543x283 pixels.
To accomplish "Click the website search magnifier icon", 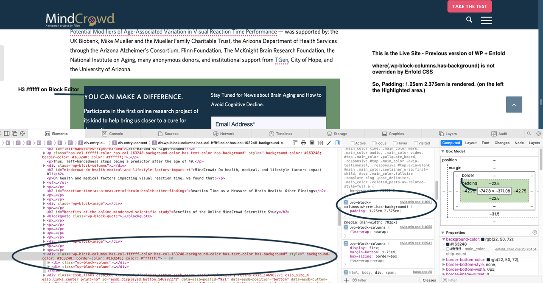I will click(469, 20).
